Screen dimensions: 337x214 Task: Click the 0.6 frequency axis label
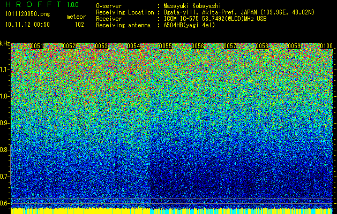(5, 203)
